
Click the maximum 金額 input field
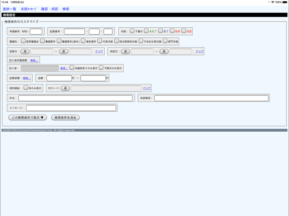(93, 78)
